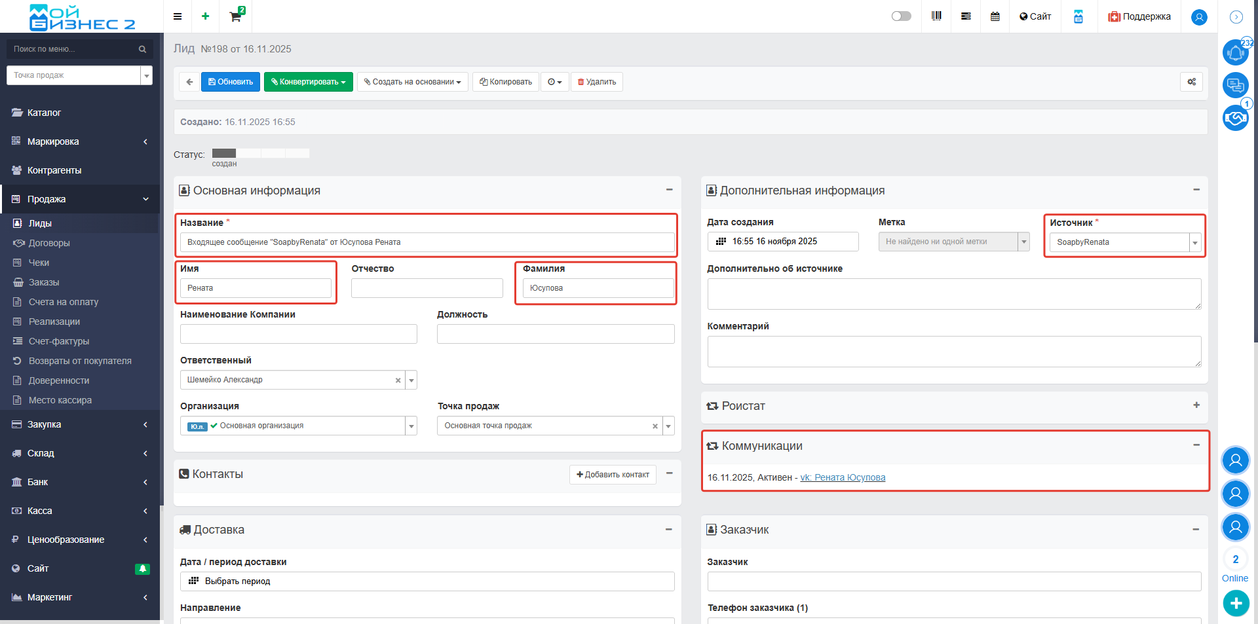Click the green plus add icon
This screenshot has height=624, width=1258.
[205, 16]
